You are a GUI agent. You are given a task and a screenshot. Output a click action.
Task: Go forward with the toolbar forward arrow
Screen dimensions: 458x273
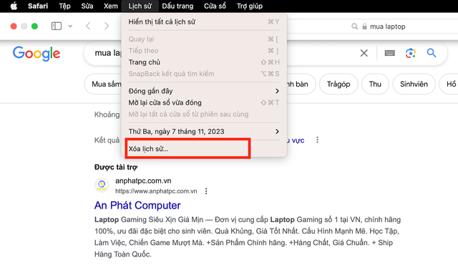click(x=107, y=26)
